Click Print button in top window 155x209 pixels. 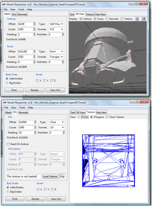pyautogui.click(x=14, y=90)
